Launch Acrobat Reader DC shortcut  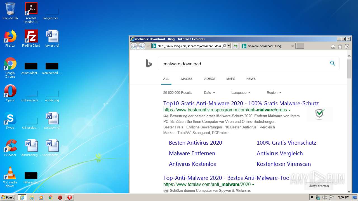coord(31,13)
